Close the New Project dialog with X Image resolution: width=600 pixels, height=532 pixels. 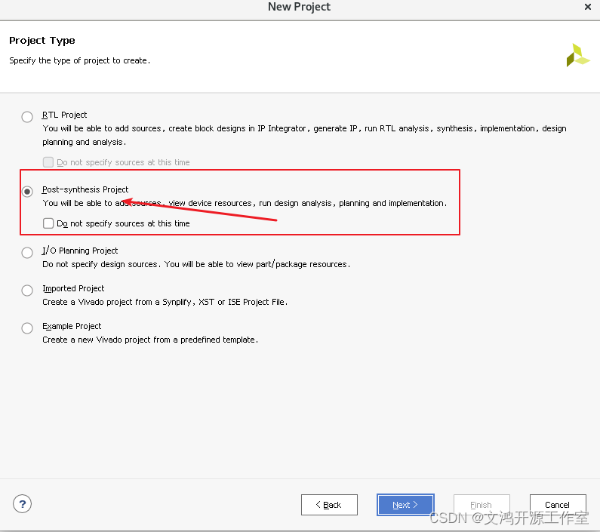[588, 7]
